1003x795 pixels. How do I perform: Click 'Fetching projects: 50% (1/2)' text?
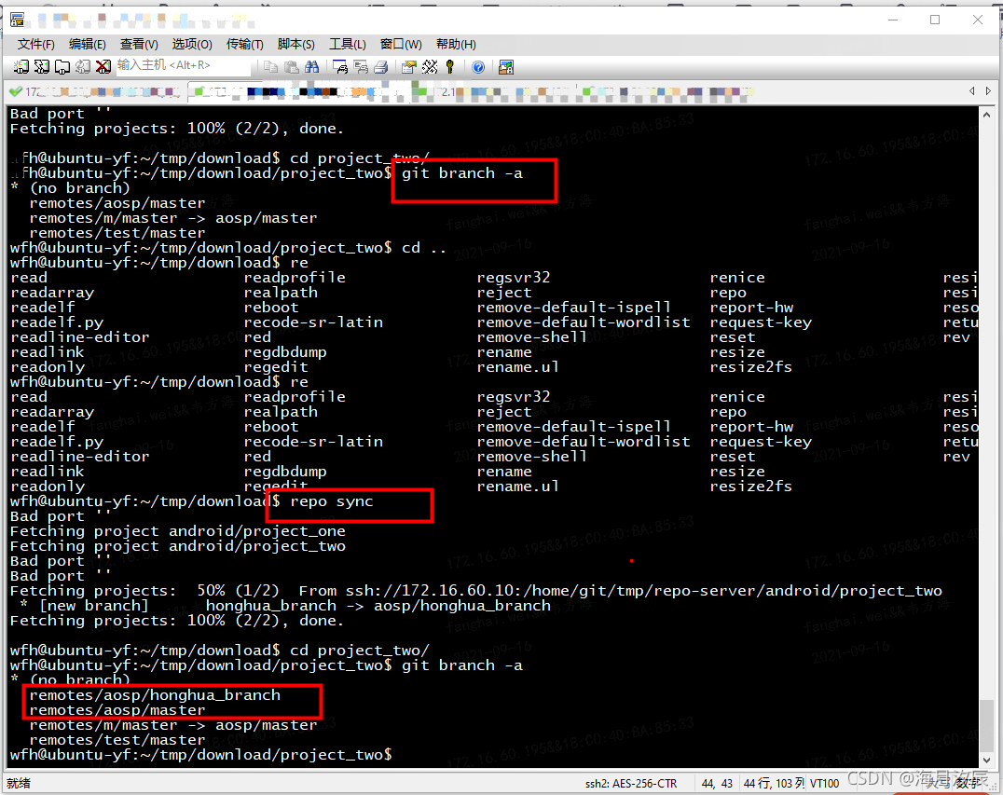[x=144, y=591]
